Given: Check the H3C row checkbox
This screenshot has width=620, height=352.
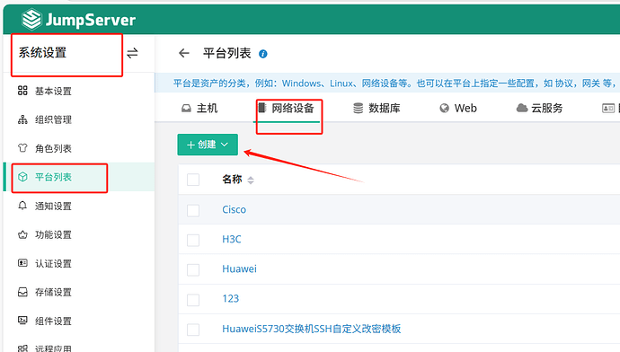Looking at the screenshot, I should (193, 240).
